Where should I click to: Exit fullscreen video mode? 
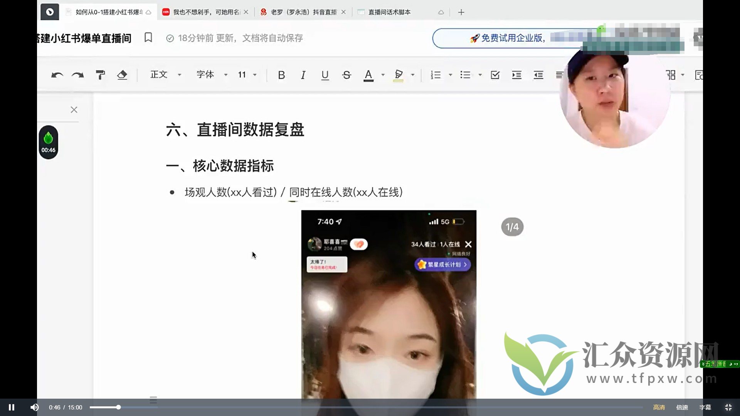pyautogui.click(x=728, y=407)
